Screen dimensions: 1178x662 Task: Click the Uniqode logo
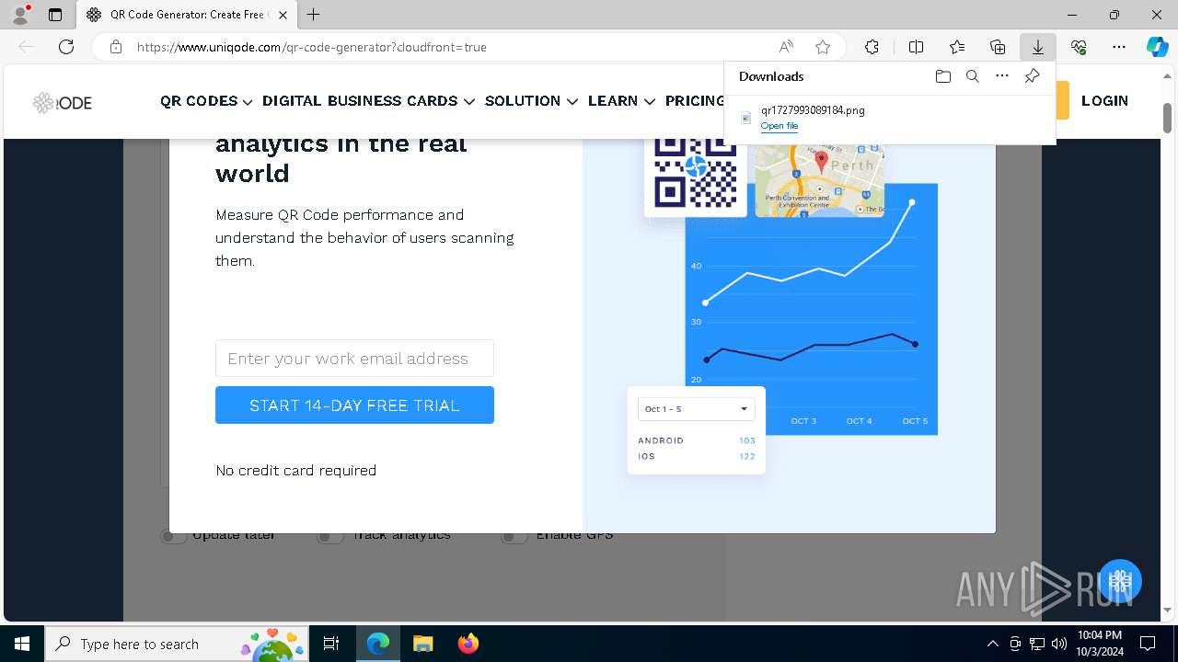pyautogui.click(x=63, y=102)
